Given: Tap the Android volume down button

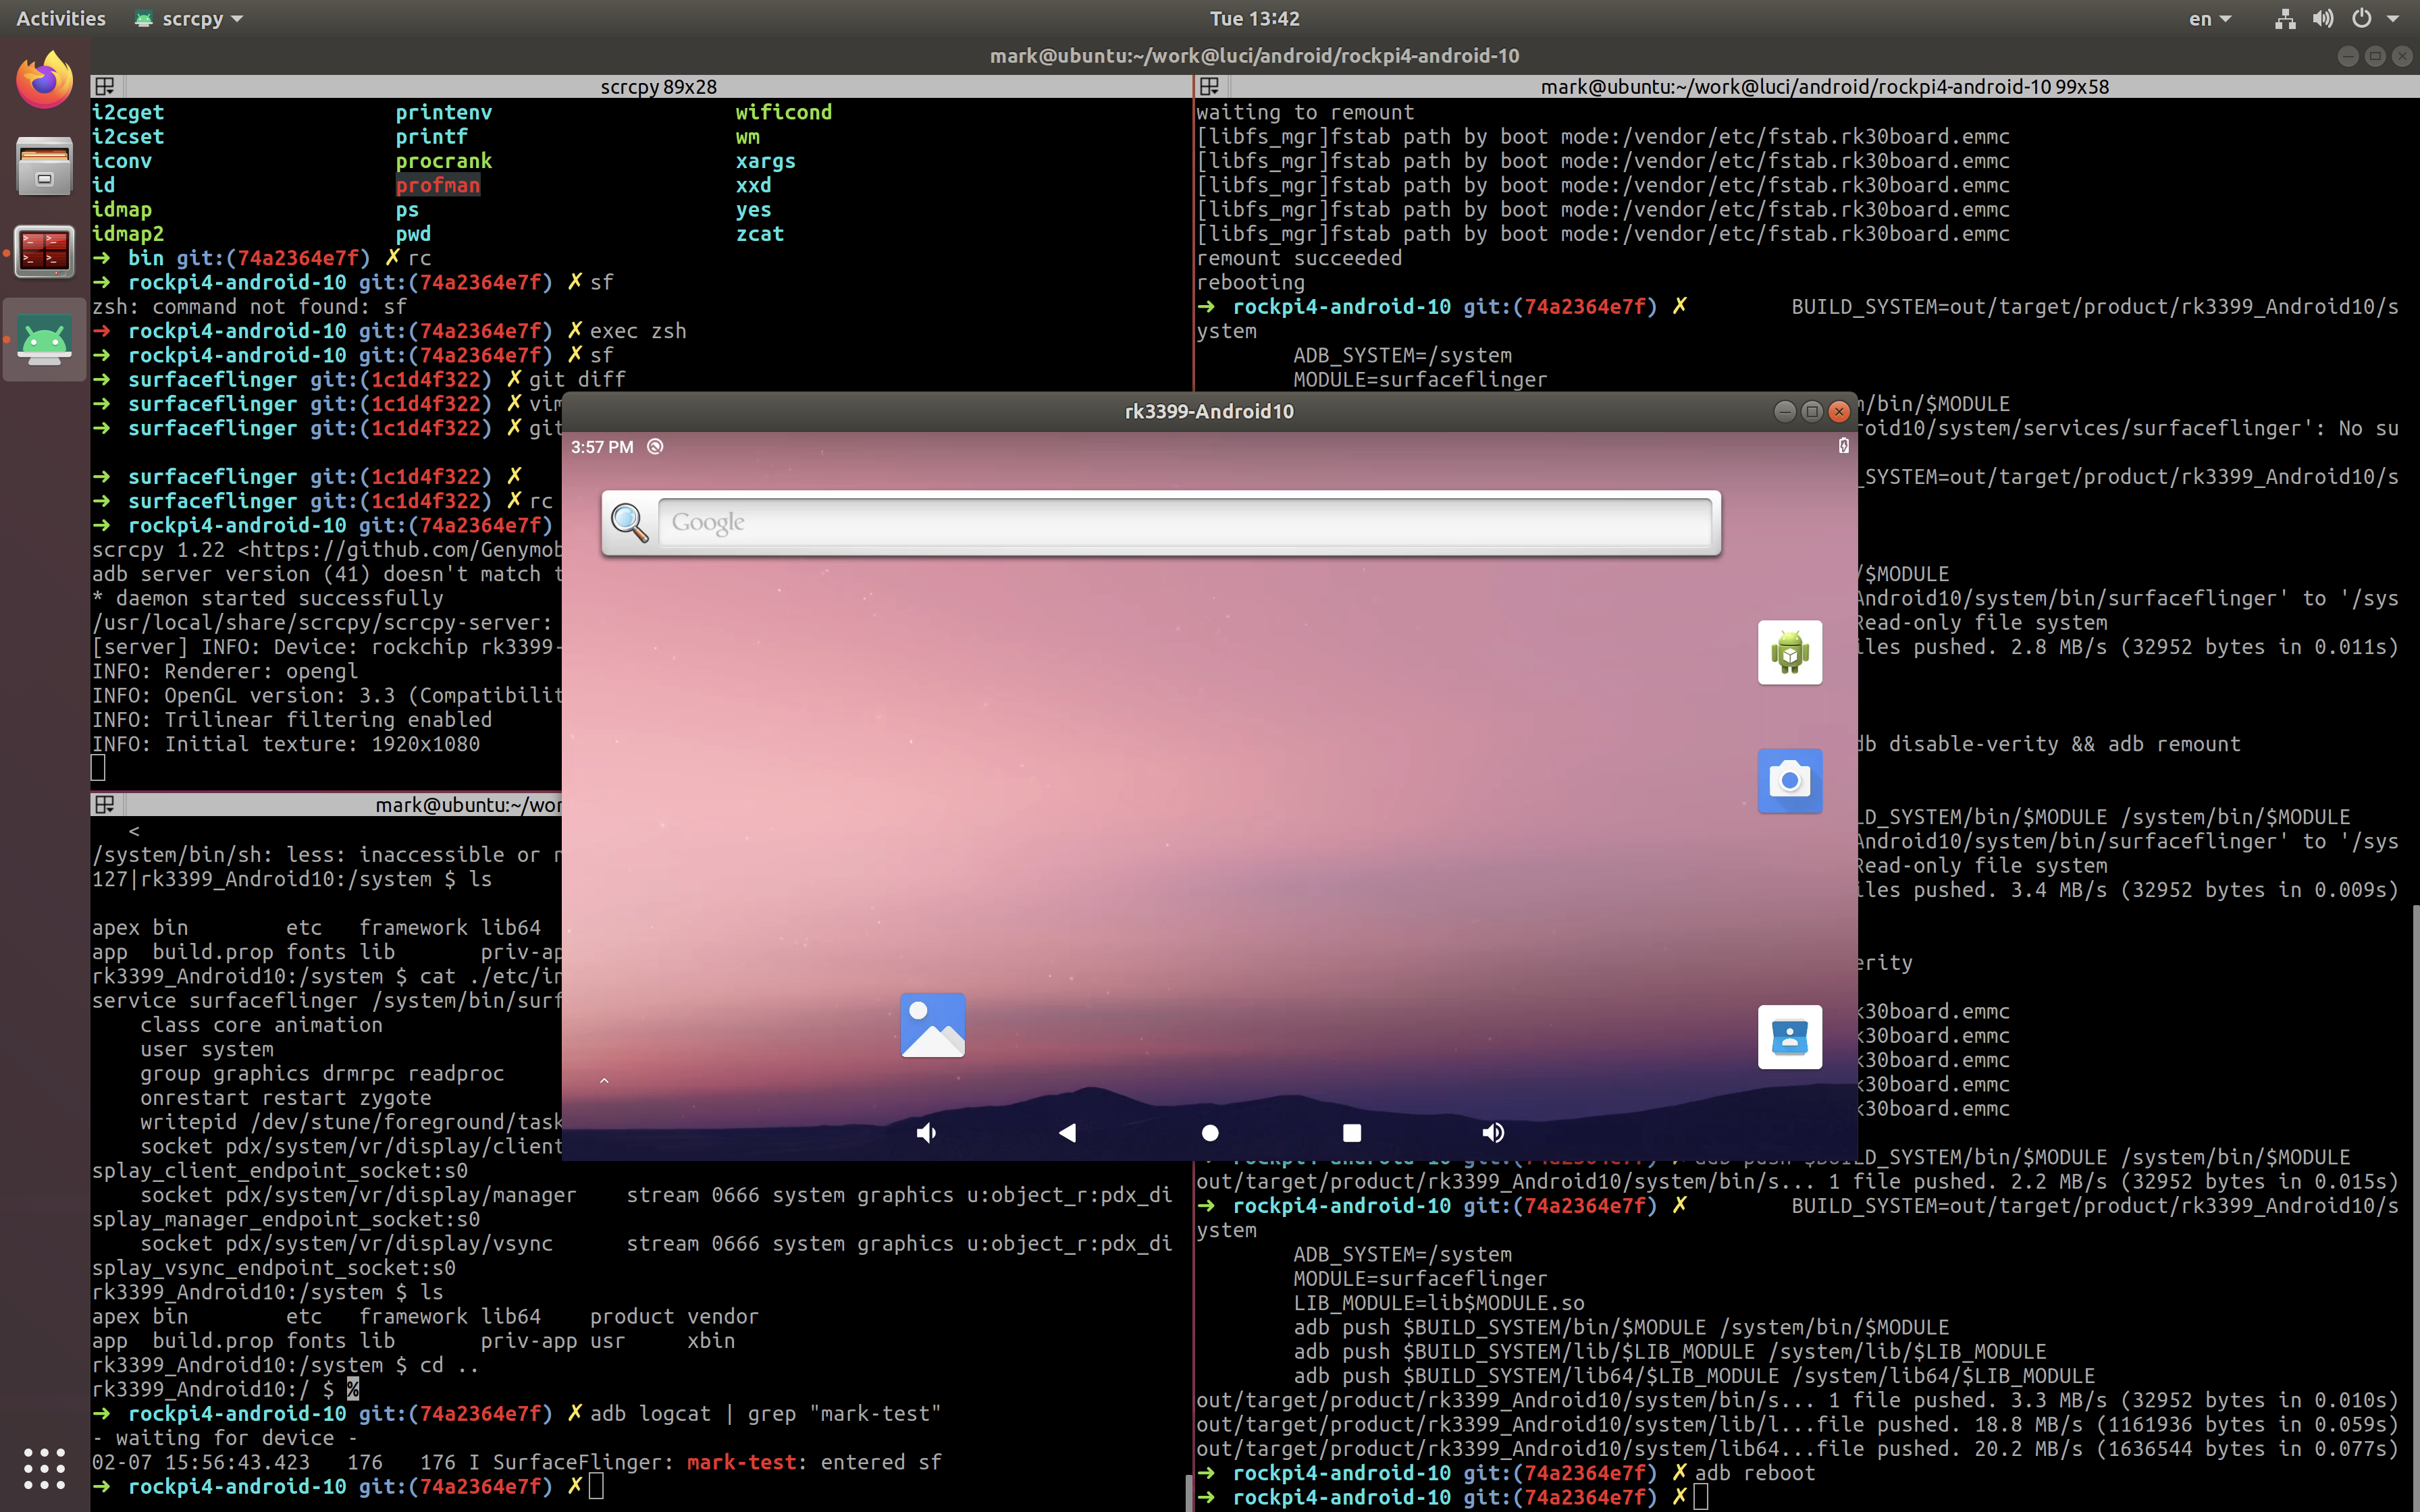Looking at the screenshot, I should pos(926,1132).
